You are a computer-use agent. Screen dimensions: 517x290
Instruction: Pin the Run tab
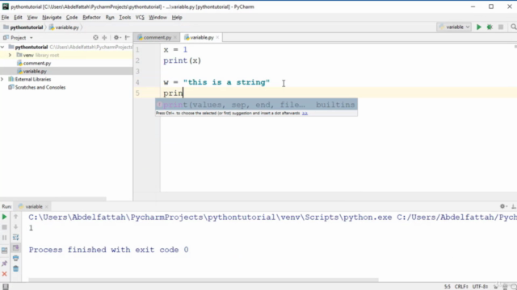4,263
